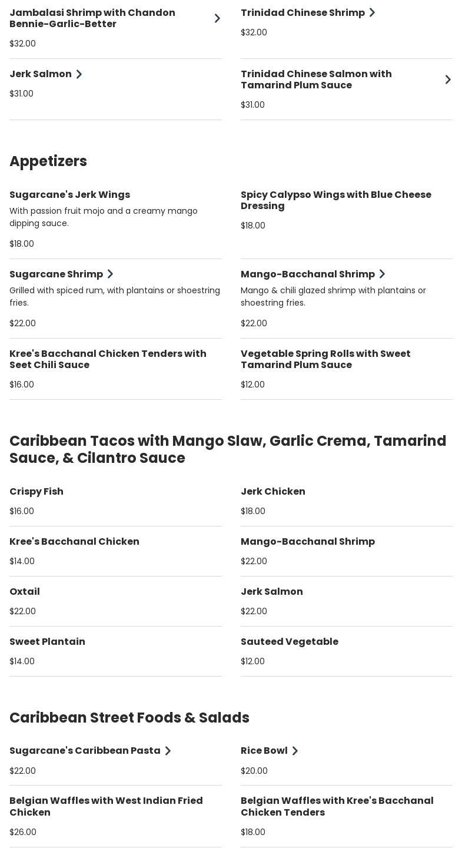Pick the Sweet Plantain taco
This screenshot has width=462, height=848.
pyautogui.click(x=47, y=642)
